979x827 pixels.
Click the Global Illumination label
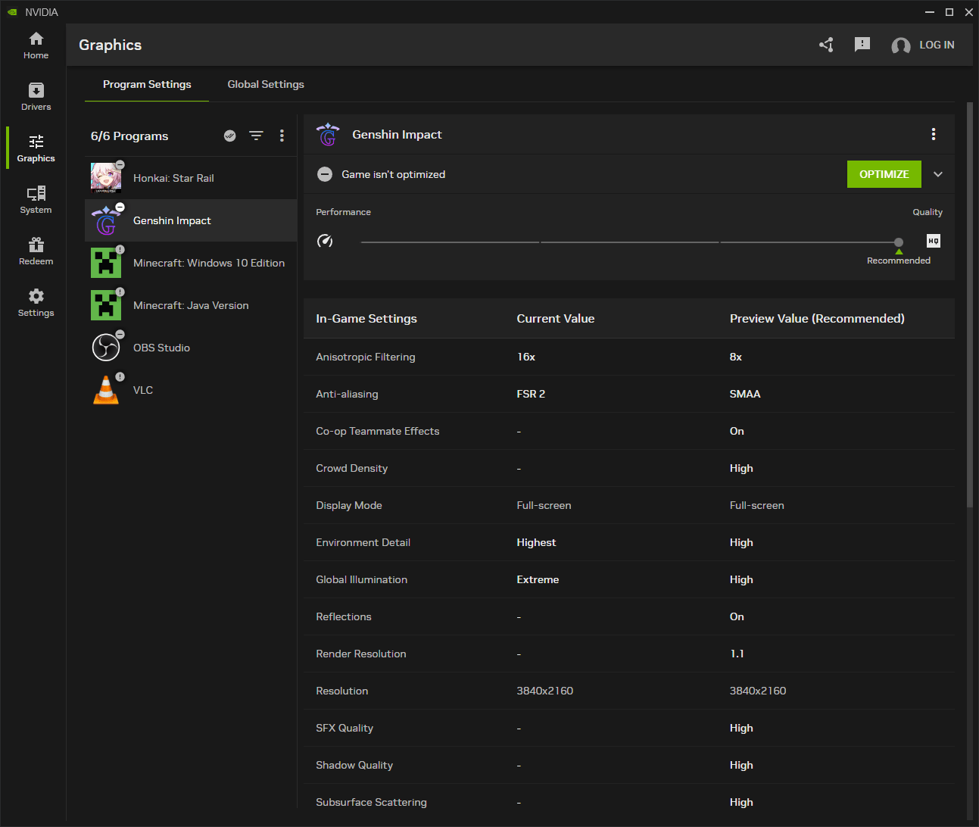pyautogui.click(x=362, y=579)
